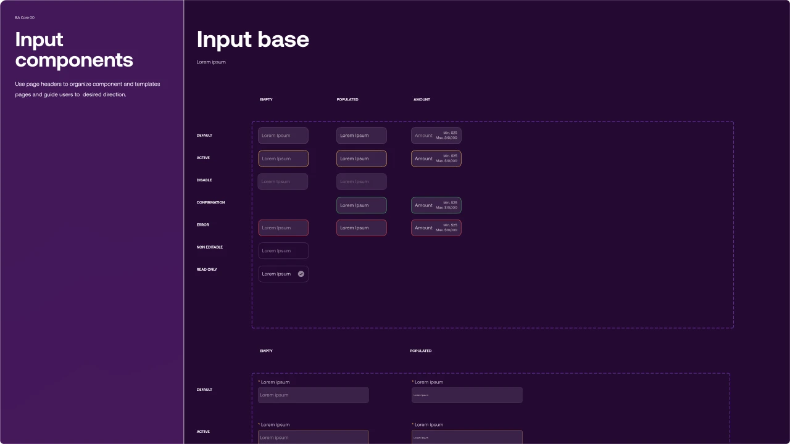
Task: Click the wide labeled Default populated input
Action: click(x=467, y=395)
